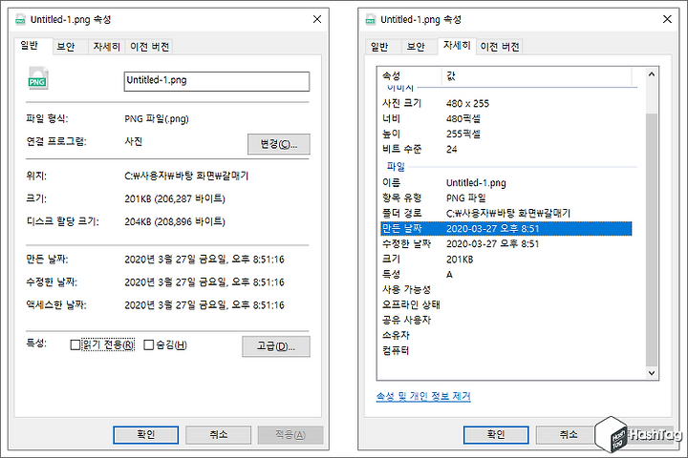Select the 이름 row in details
Screen dimensions: 688x458
click(506, 183)
